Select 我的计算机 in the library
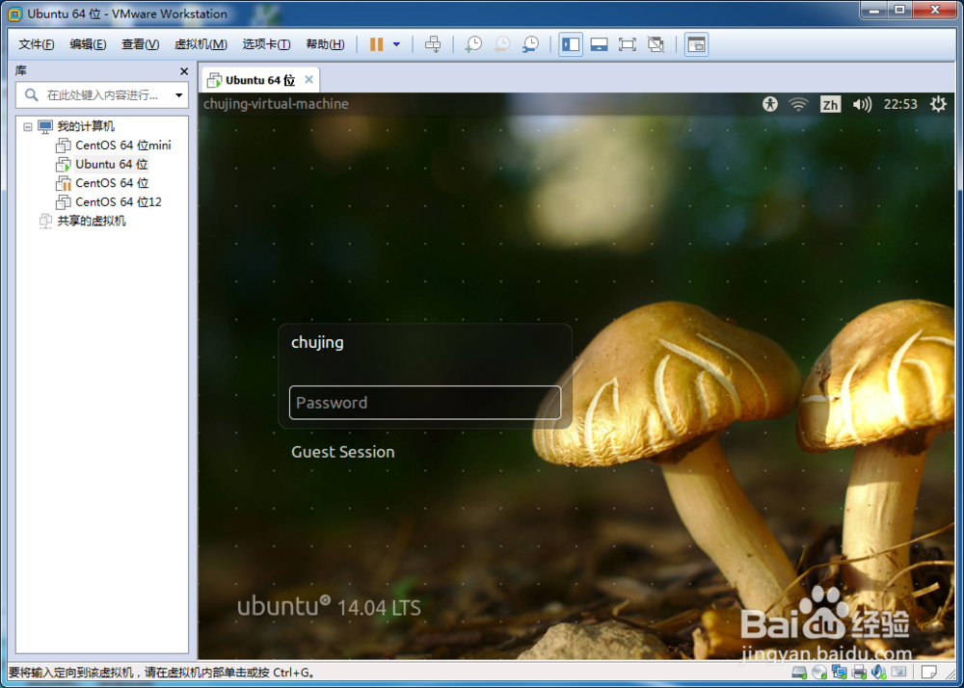The height and width of the screenshot is (688, 964). coord(86,126)
